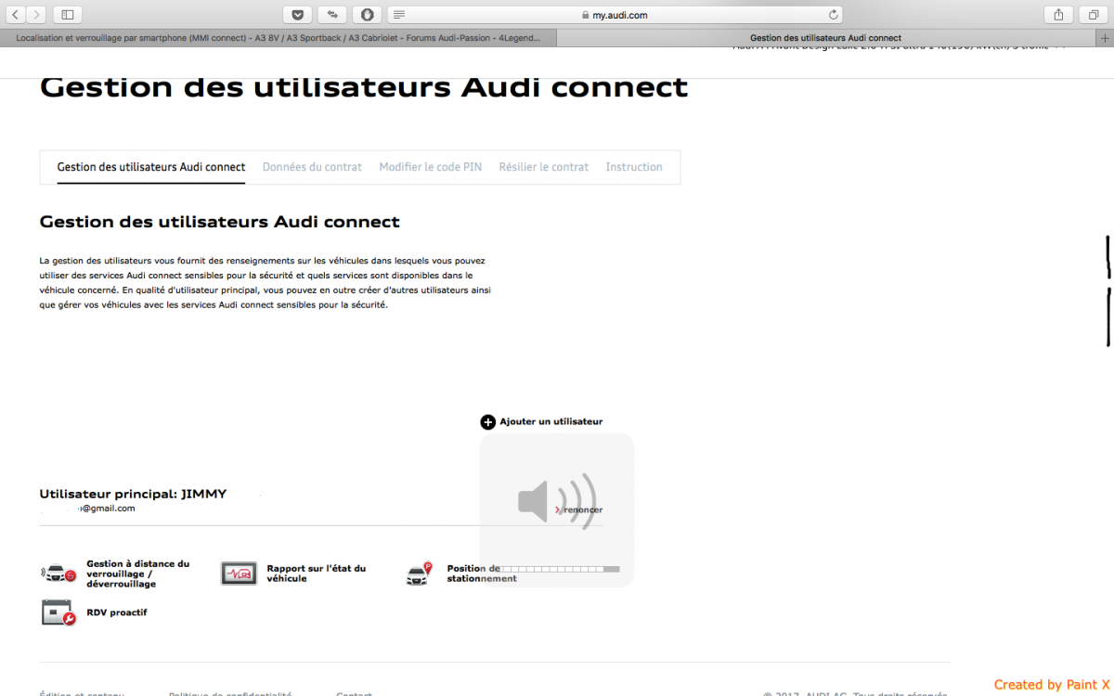Click the my.audi.com address field
The height and width of the screenshot is (696, 1114).
click(613, 15)
